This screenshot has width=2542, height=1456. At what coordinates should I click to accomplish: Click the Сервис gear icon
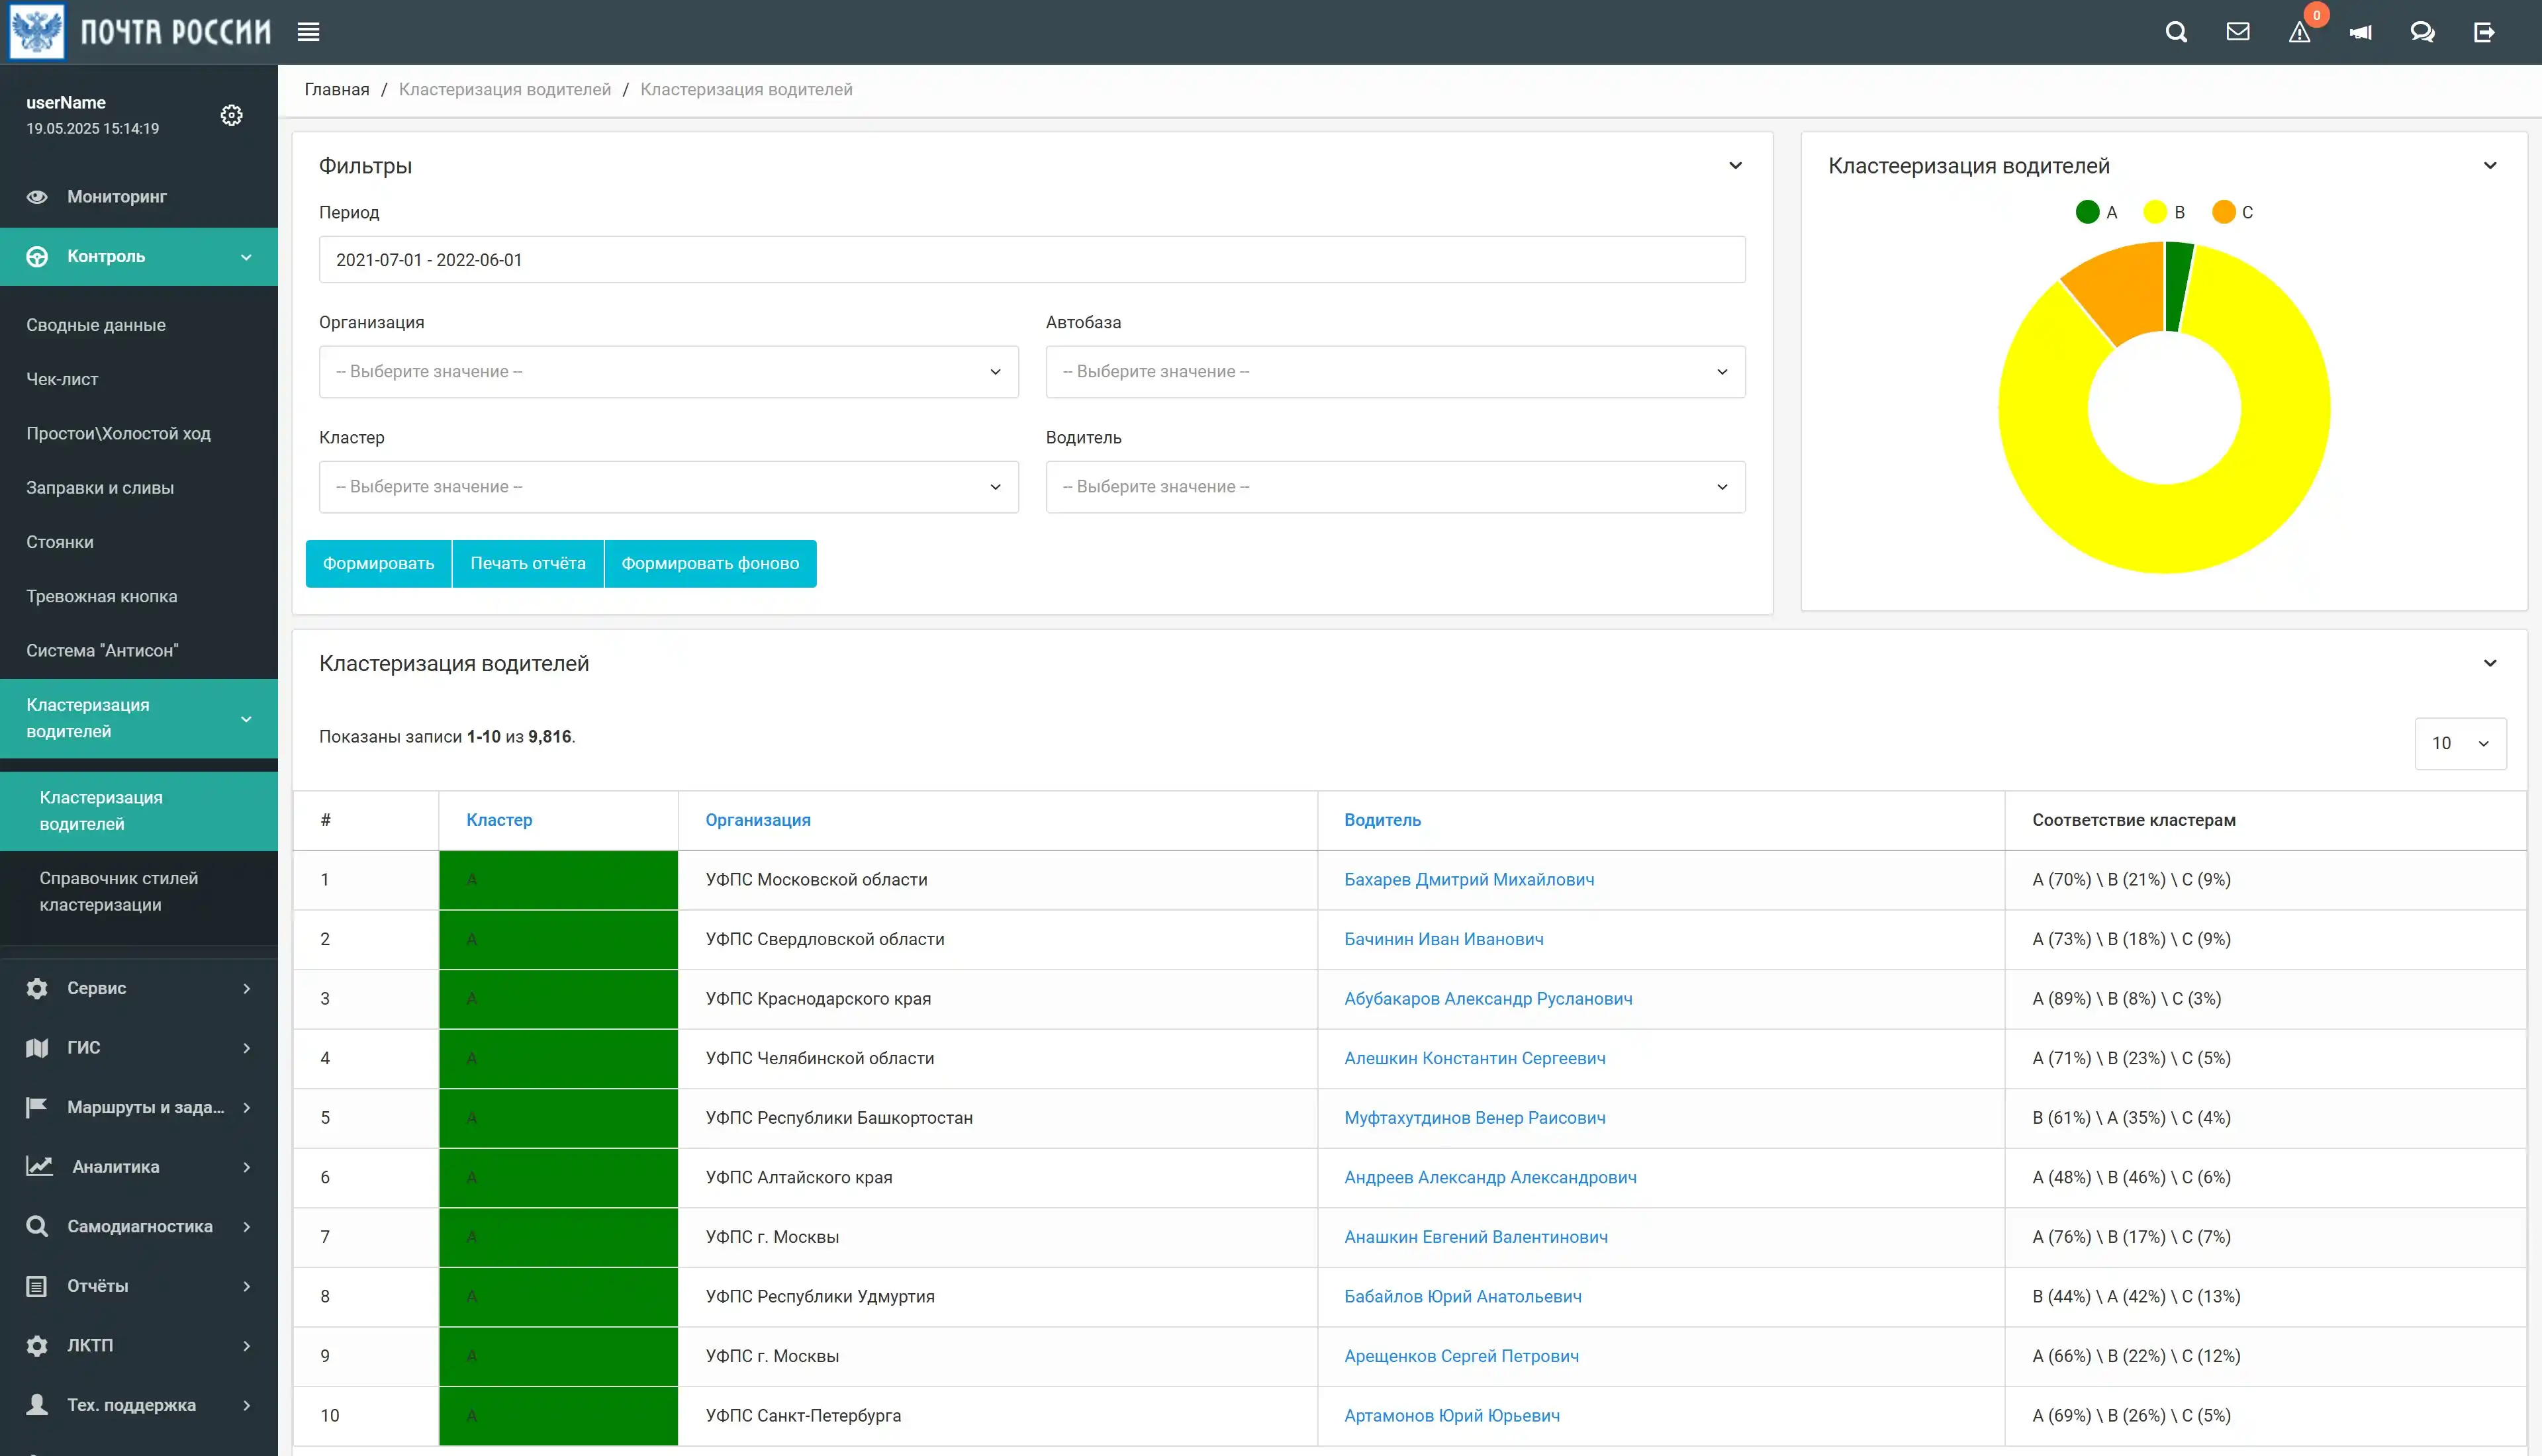pos(37,988)
